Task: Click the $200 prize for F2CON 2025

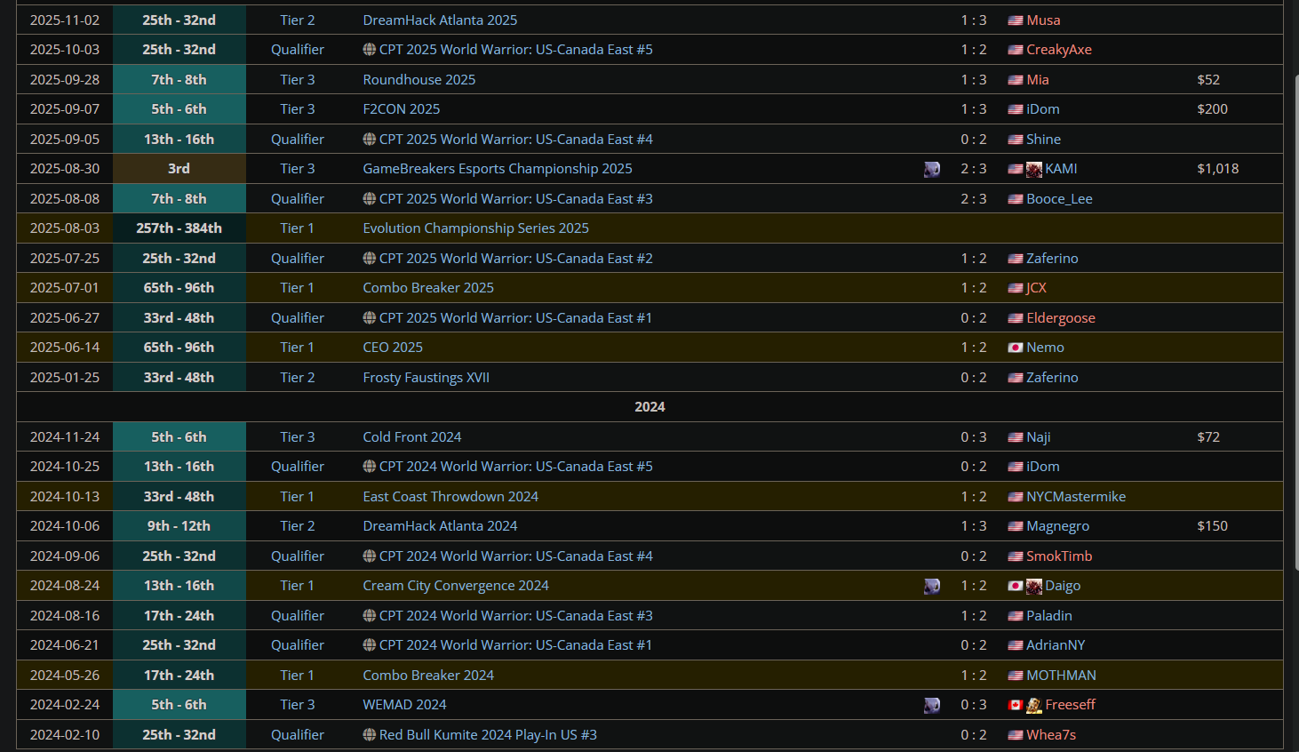Action: [1213, 109]
